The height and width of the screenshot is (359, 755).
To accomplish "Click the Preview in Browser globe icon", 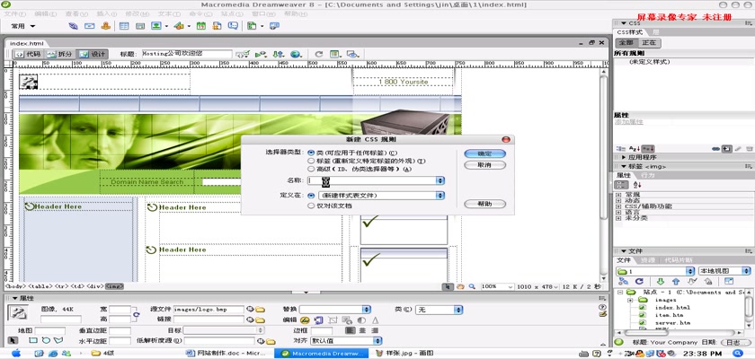I will (x=296, y=55).
